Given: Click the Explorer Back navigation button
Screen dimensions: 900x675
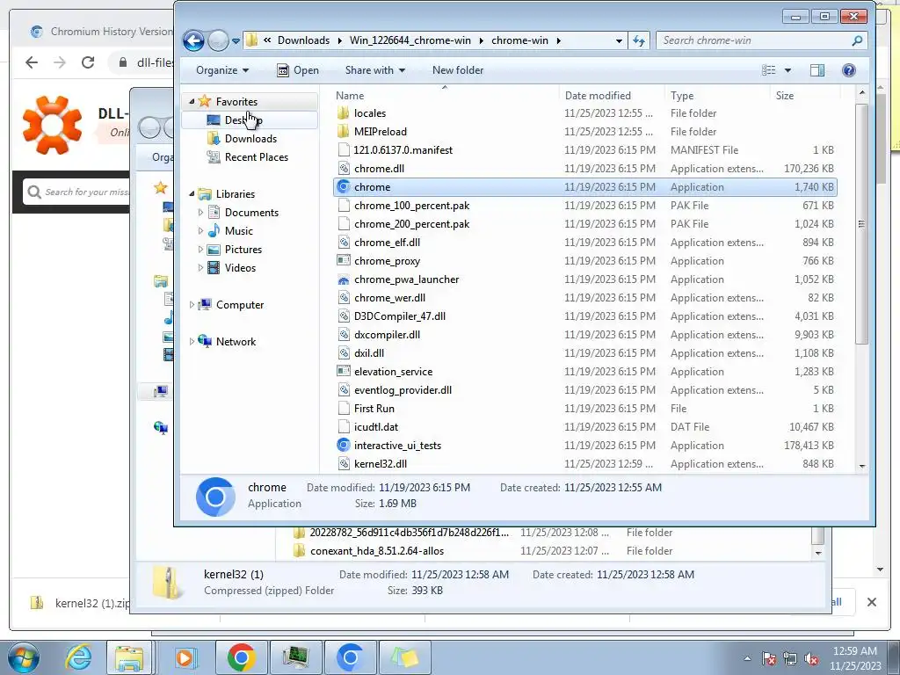Looking at the screenshot, I should click(x=193, y=40).
